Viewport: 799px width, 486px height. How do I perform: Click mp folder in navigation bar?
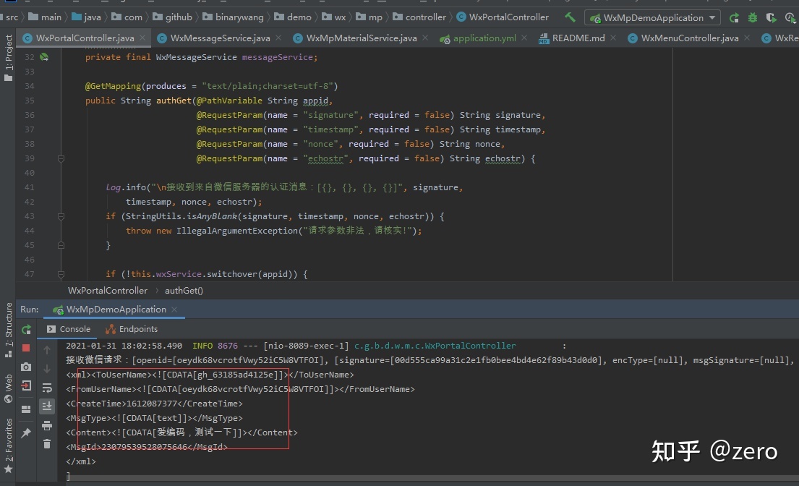(x=369, y=17)
